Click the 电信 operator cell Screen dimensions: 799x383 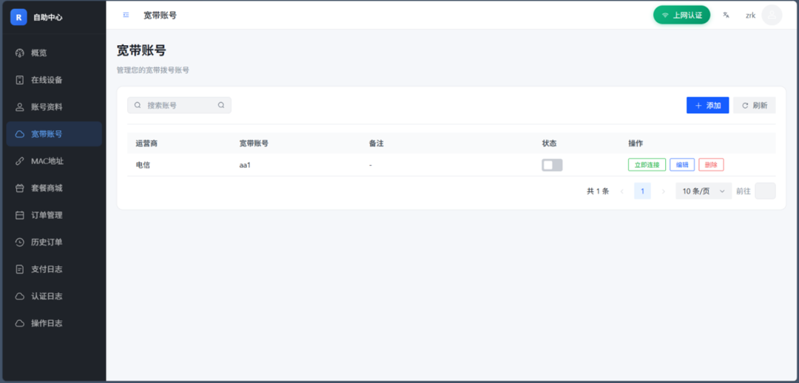[x=143, y=165]
